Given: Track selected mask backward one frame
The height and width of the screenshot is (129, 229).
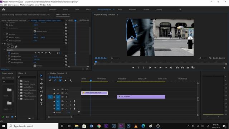Looking at the screenshot, I should click(x=35, y=53).
